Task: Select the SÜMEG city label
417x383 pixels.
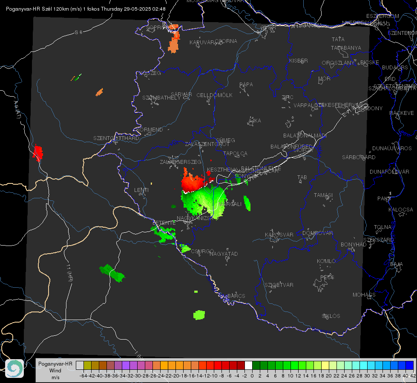Action: click(x=225, y=140)
